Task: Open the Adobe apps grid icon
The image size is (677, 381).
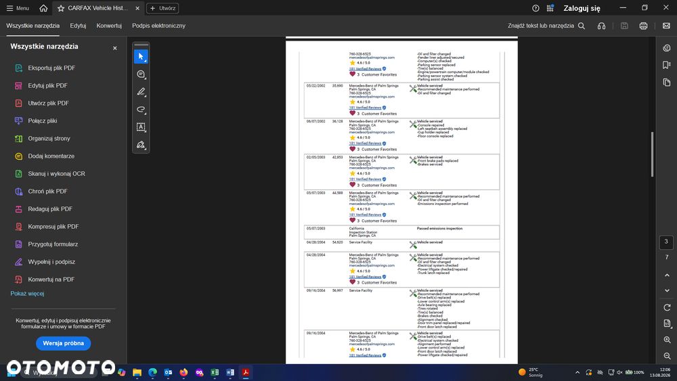Action: 550,8
